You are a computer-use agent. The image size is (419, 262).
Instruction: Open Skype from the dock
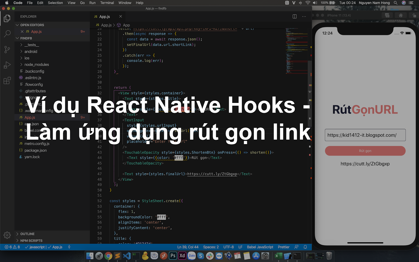click(201, 256)
